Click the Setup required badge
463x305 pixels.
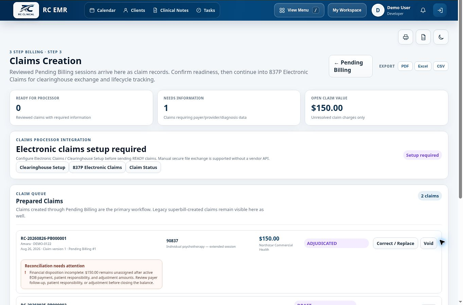click(422, 155)
